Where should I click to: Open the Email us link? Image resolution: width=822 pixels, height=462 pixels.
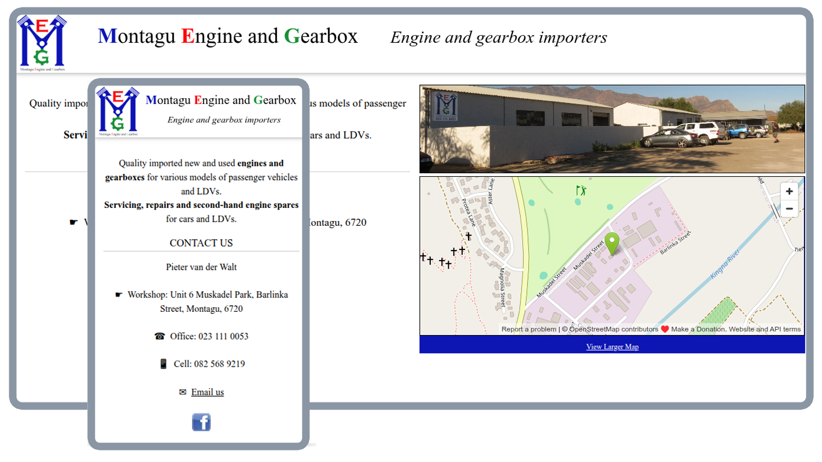click(x=207, y=392)
